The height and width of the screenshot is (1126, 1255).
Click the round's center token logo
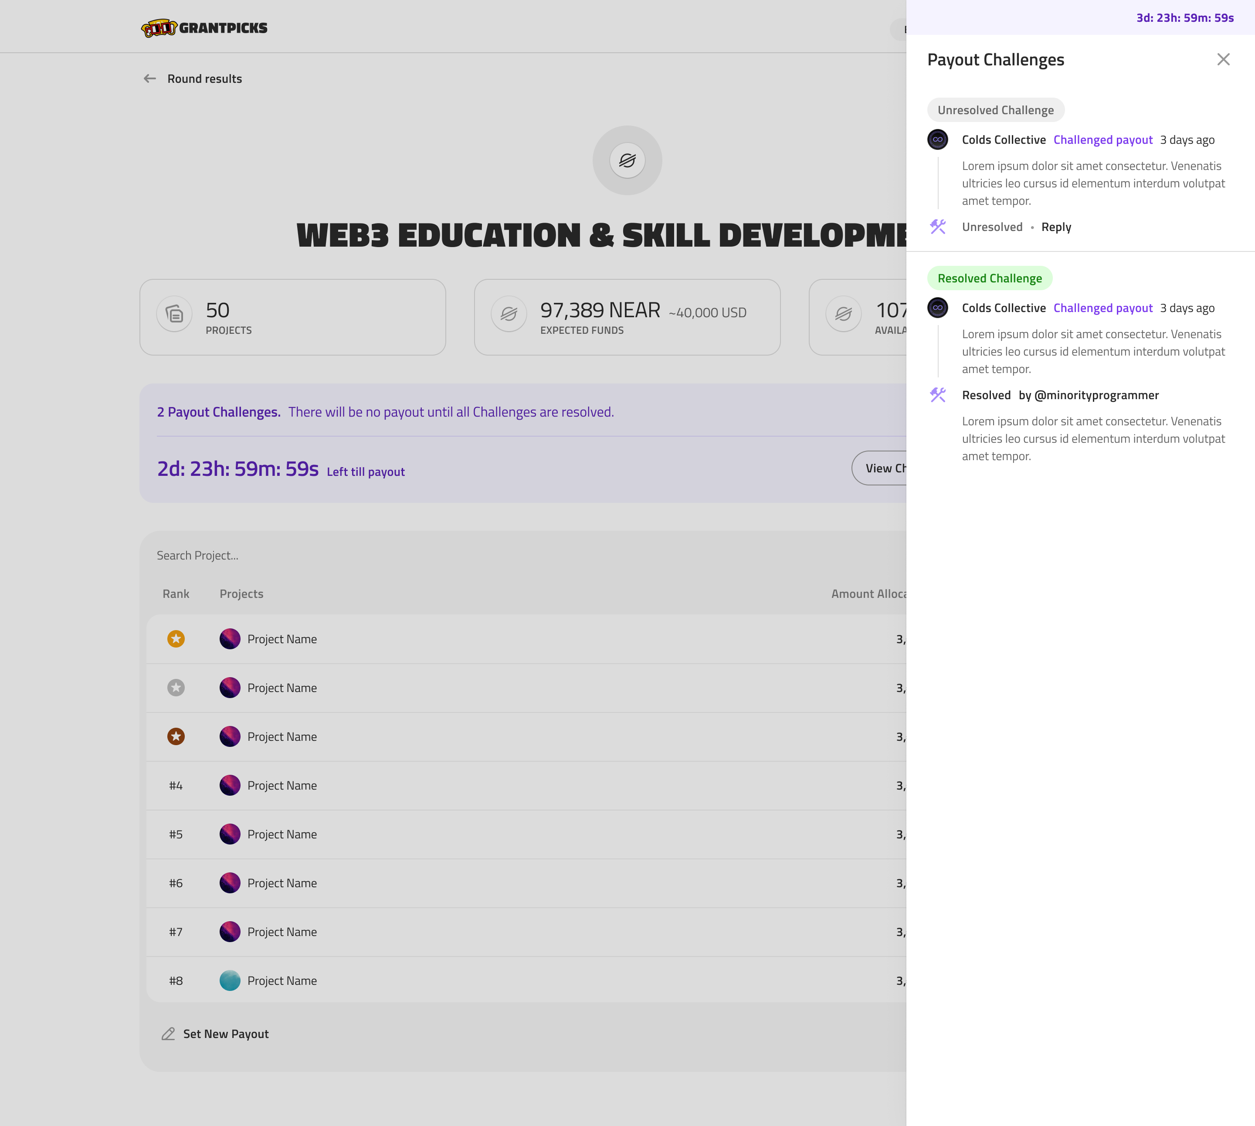pos(627,161)
